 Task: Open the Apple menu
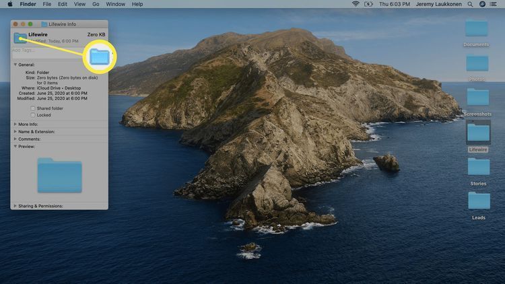[9, 4]
